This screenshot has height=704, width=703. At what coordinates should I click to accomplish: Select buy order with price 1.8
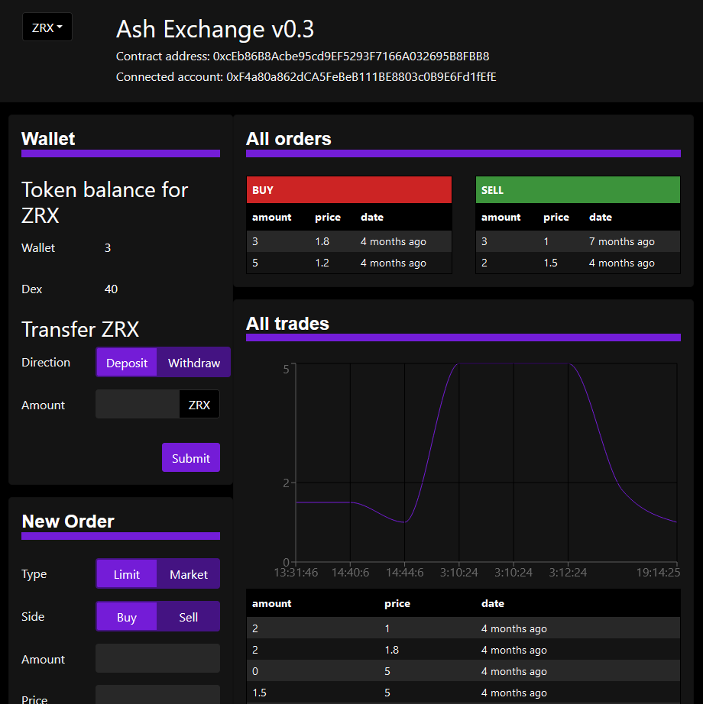tap(349, 241)
